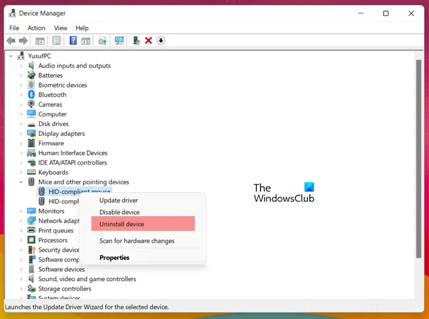This screenshot has height=319, width=429.
Task: Click the black circle down-arrow toolbar icon
Action: [161, 41]
